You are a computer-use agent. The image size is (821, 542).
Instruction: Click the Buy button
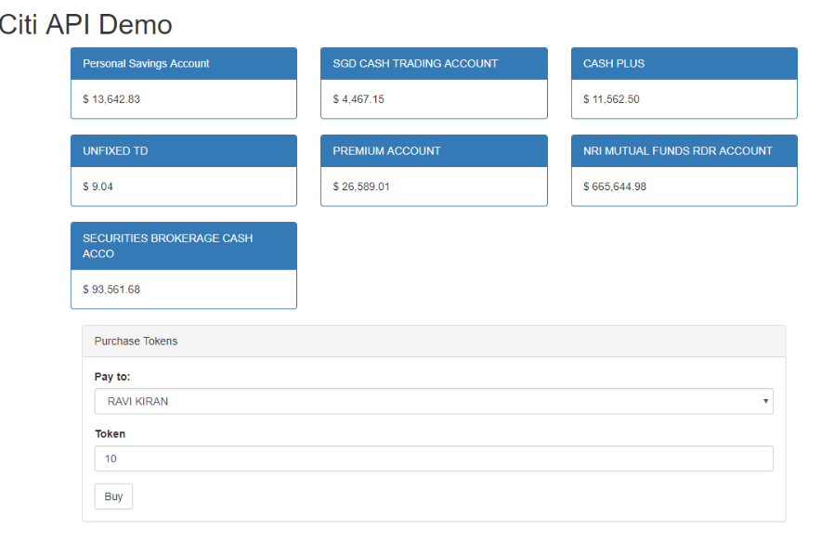pyautogui.click(x=112, y=496)
